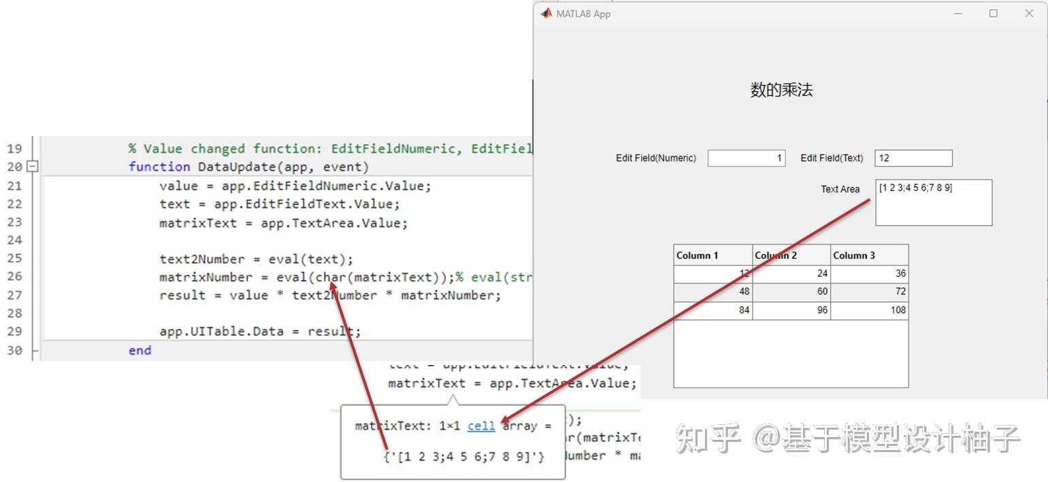Viewport: 1048px width, 482px height.
Task: Collapse the DataUpdate function code fold
Action: tap(32, 167)
